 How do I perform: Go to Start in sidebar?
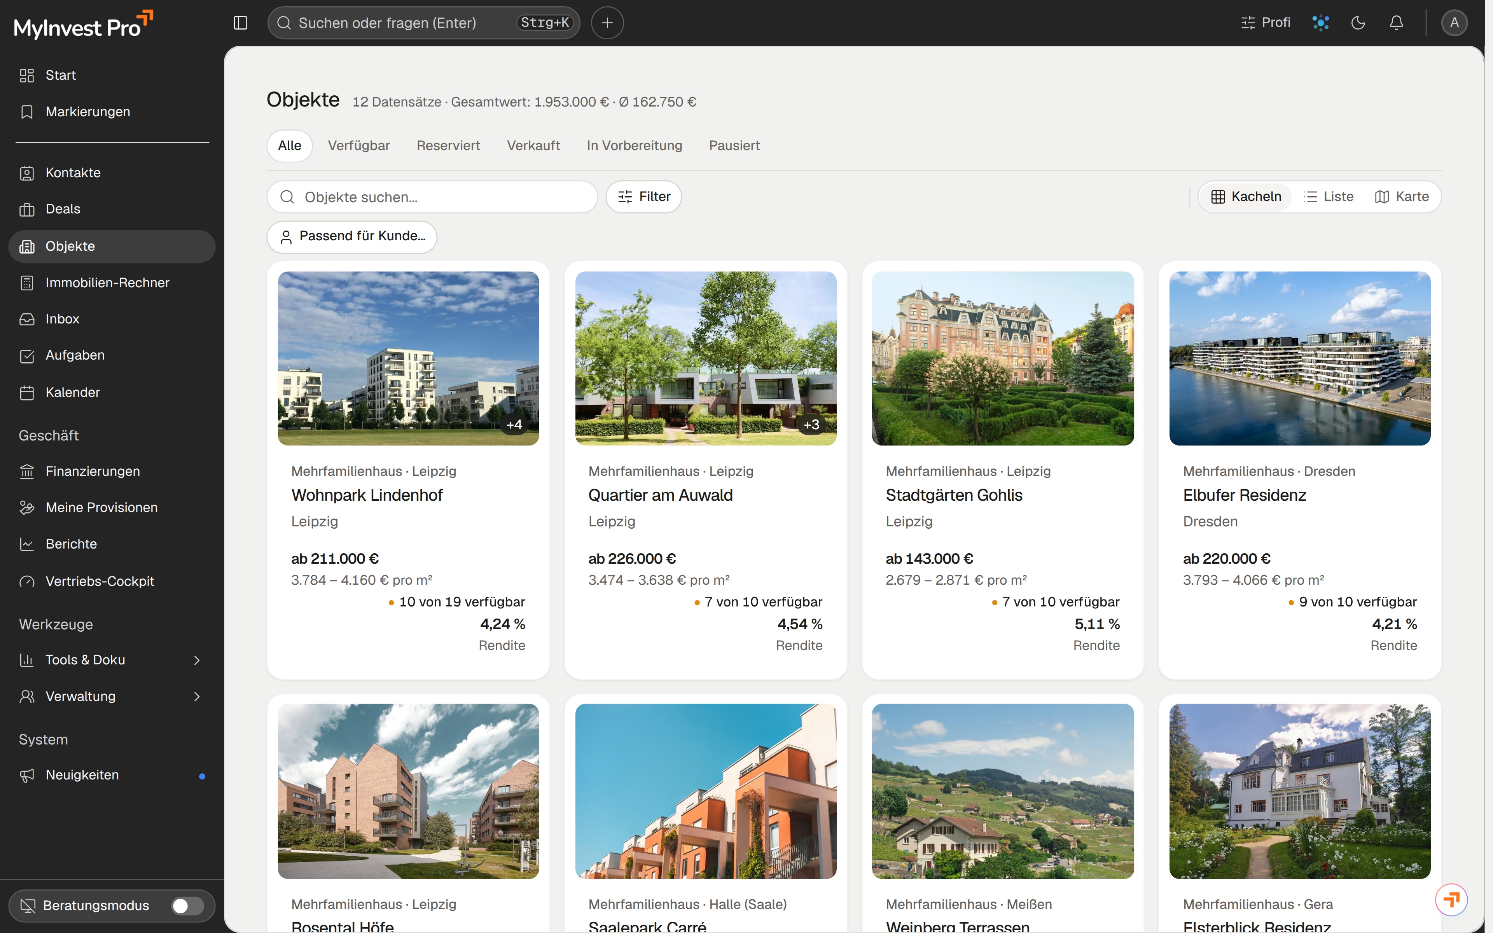click(112, 75)
